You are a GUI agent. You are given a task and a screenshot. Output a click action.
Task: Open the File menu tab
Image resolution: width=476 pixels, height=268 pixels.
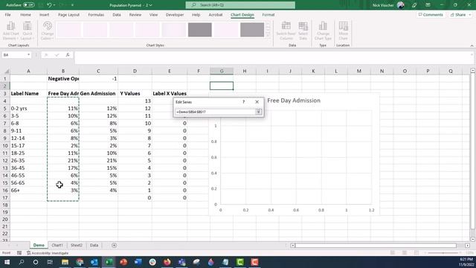pos(8,15)
